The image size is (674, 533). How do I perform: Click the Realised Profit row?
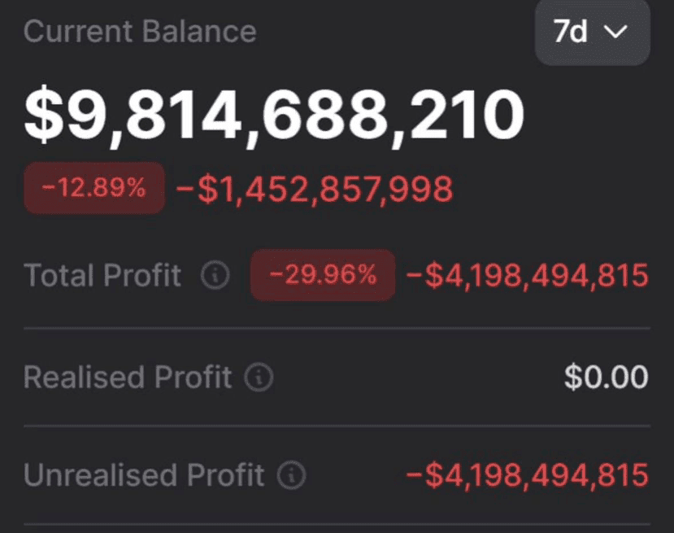click(x=337, y=378)
